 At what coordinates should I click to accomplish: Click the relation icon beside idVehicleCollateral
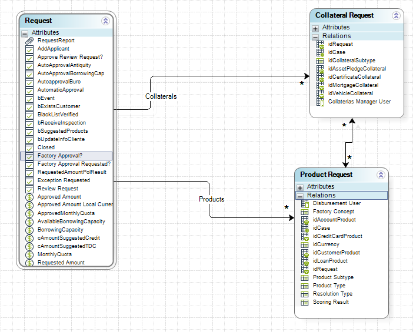tap(320, 93)
